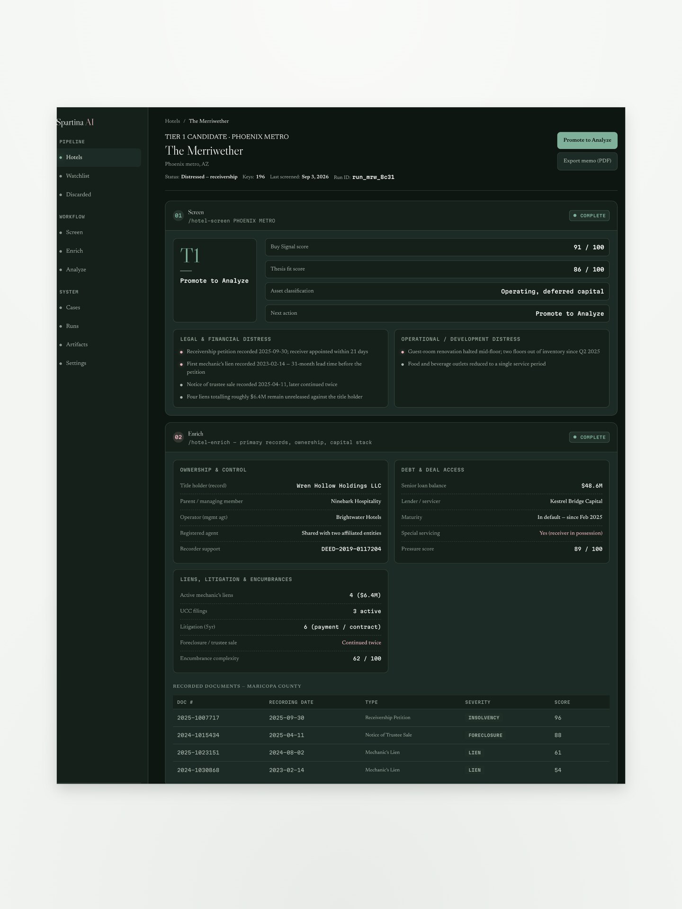
Task: Click the Buy Signal score row
Action: pos(437,247)
